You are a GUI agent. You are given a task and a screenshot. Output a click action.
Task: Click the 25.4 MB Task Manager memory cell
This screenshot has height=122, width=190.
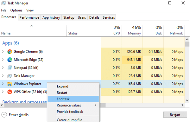click(x=132, y=76)
